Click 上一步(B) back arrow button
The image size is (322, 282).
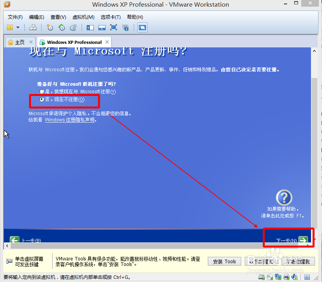click(15, 240)
